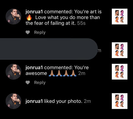Screen dimensions: 133x119
Task: Open post thumbnail beside the 55s comment
Action: (120, 16)
